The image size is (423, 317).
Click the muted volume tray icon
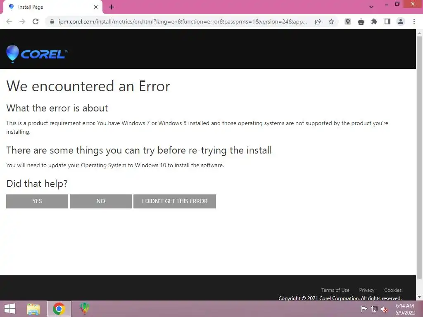(384, 309)
